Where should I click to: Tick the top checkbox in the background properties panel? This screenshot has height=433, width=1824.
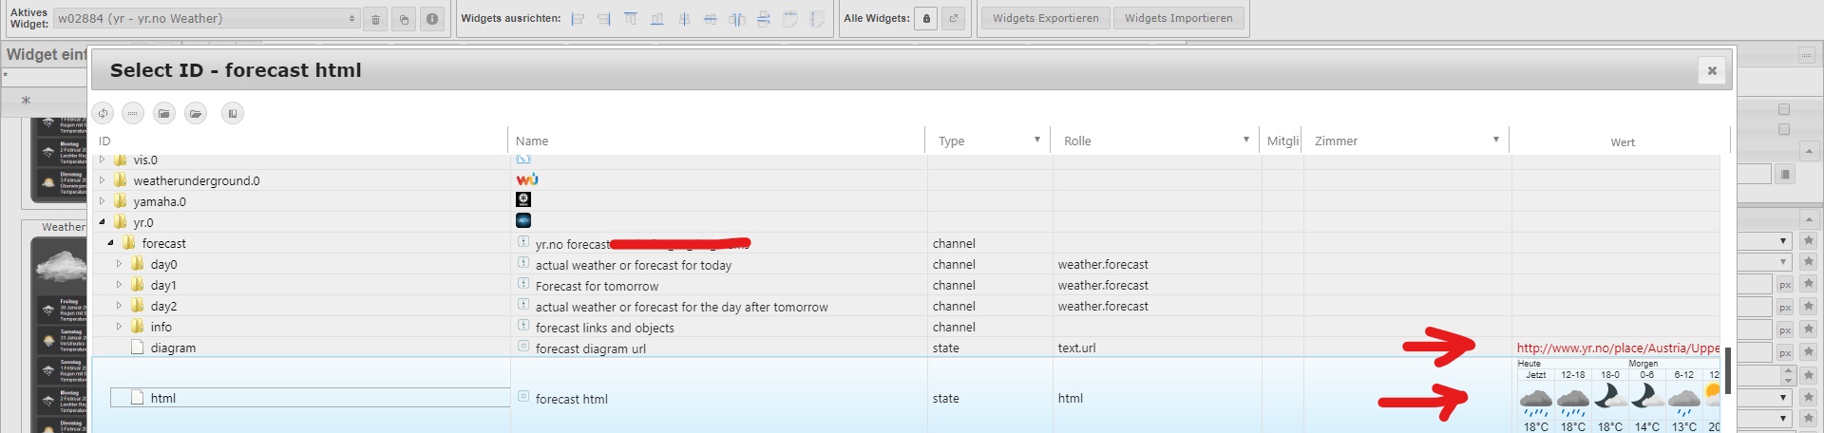point(1783,109)
